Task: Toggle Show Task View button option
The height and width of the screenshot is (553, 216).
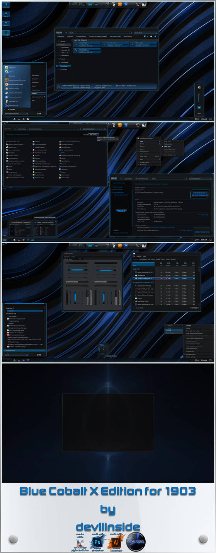Action: coord(192,331)
